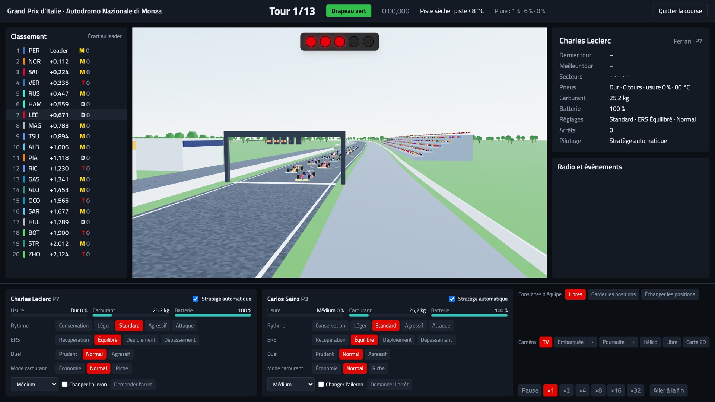The image size is (715, 402).
Task: Set Sainz's Mode carburant to Économie
Action: pyautogui.click(x=326, y=368)
